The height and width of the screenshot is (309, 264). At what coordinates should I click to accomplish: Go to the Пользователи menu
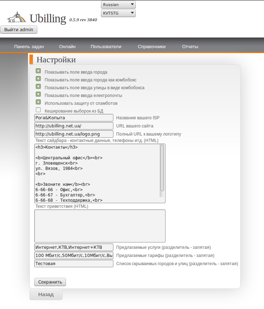[x=106, y=46]
